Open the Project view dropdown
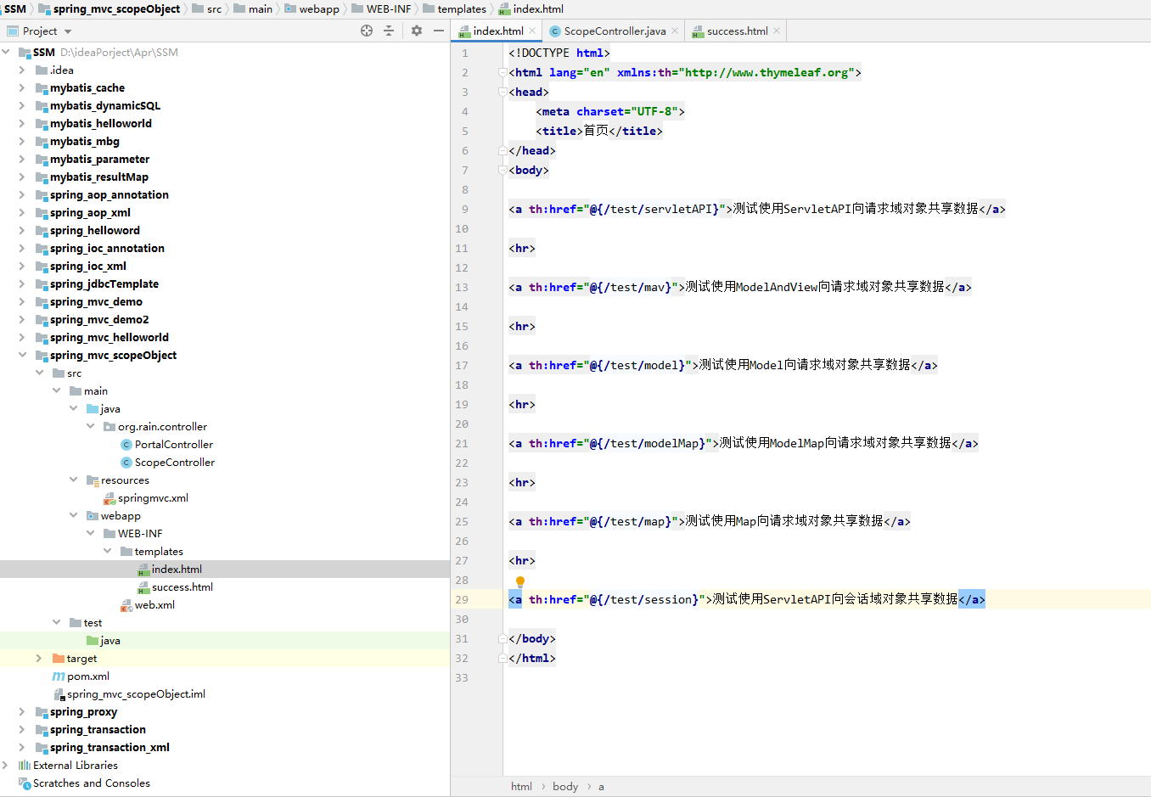Image resolution: width=1151 pixels, height=797 pixels. pos(68,31)
